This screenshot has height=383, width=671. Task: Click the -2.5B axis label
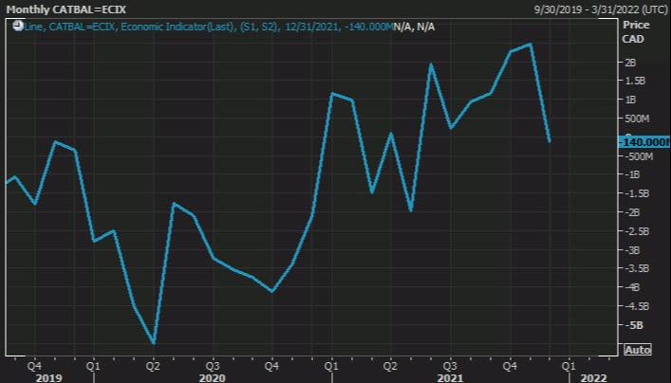637,231
